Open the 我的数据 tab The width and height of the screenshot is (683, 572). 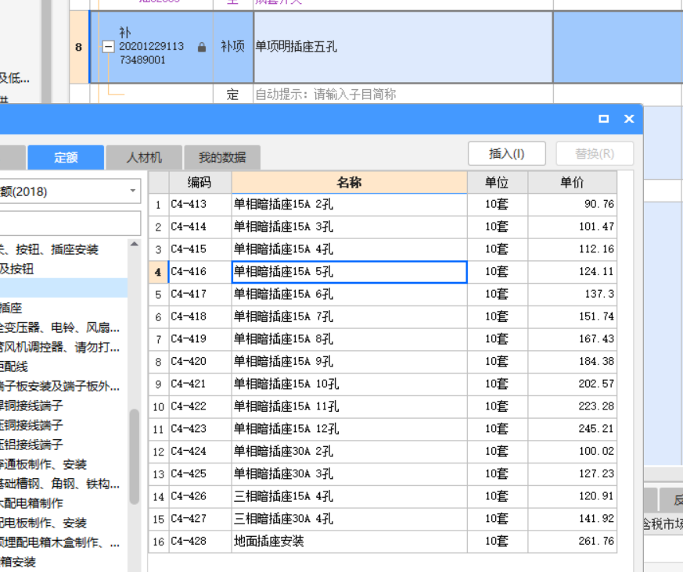click(222, 158)
